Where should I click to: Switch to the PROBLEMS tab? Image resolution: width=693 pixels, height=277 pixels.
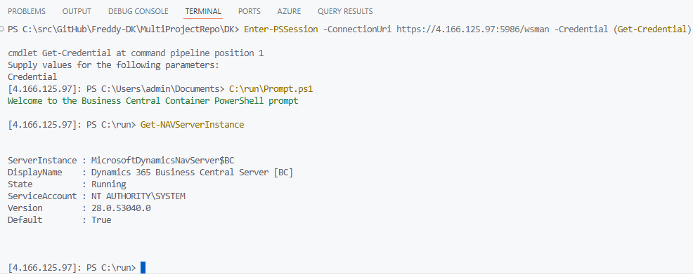(27, 11)
